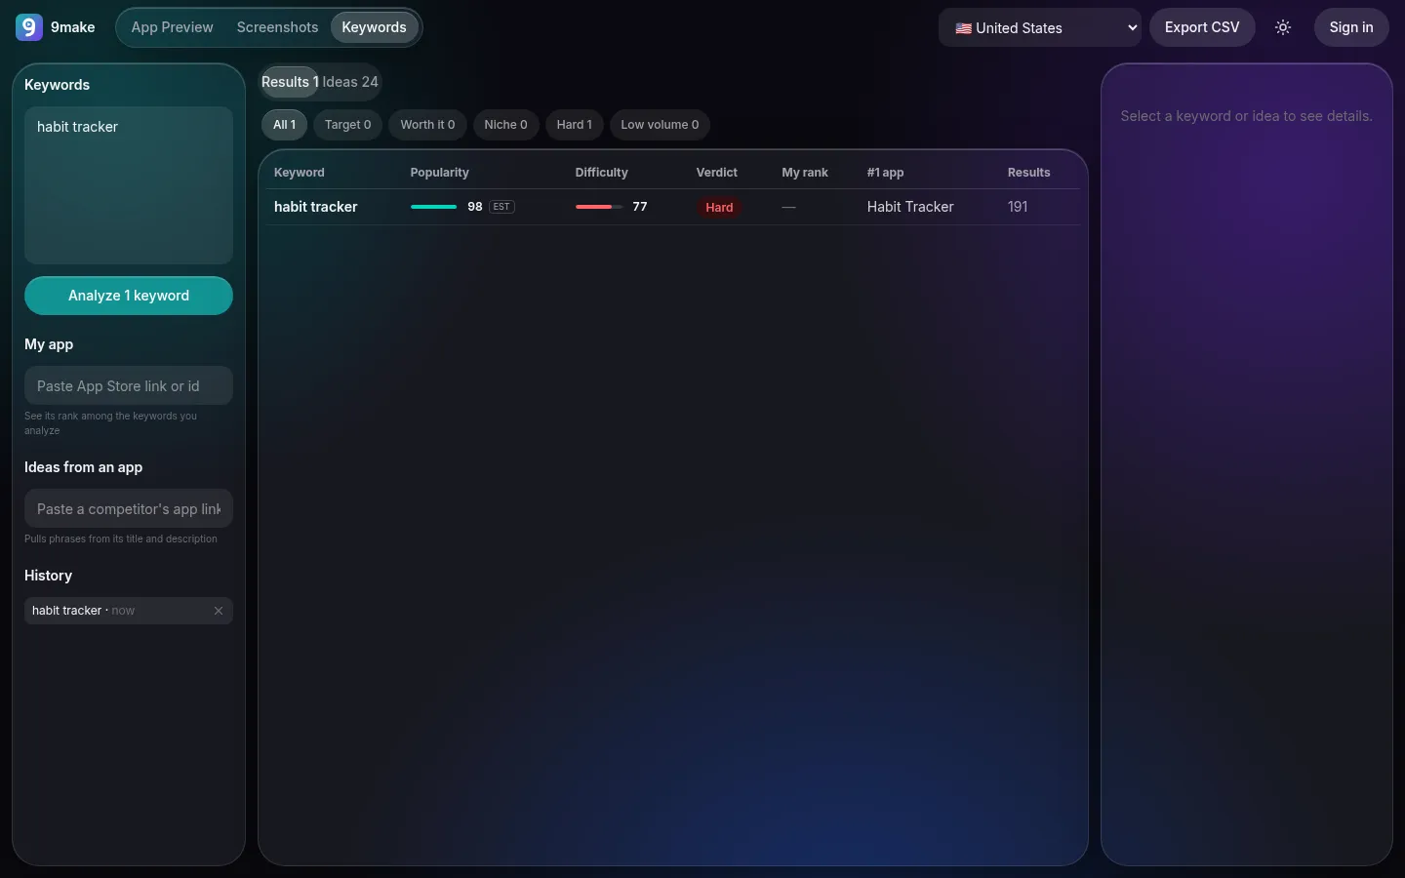Select the Niche 0 filter chip
Viewport: 1405px width, 878px height.
(505, 125)
